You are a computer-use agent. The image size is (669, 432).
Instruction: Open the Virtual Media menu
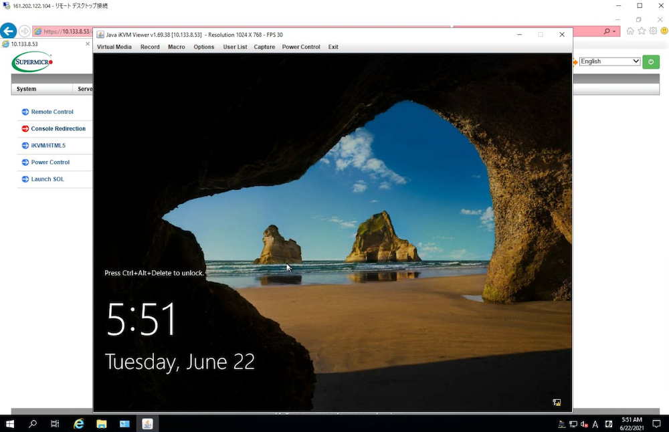pos(114,47)
